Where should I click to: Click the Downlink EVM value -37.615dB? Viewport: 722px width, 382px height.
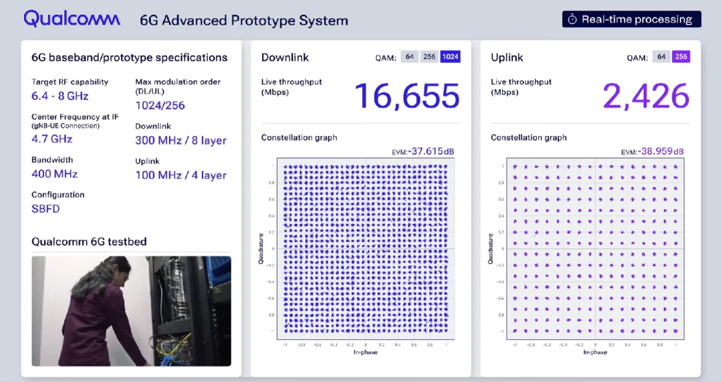(431, 152)
